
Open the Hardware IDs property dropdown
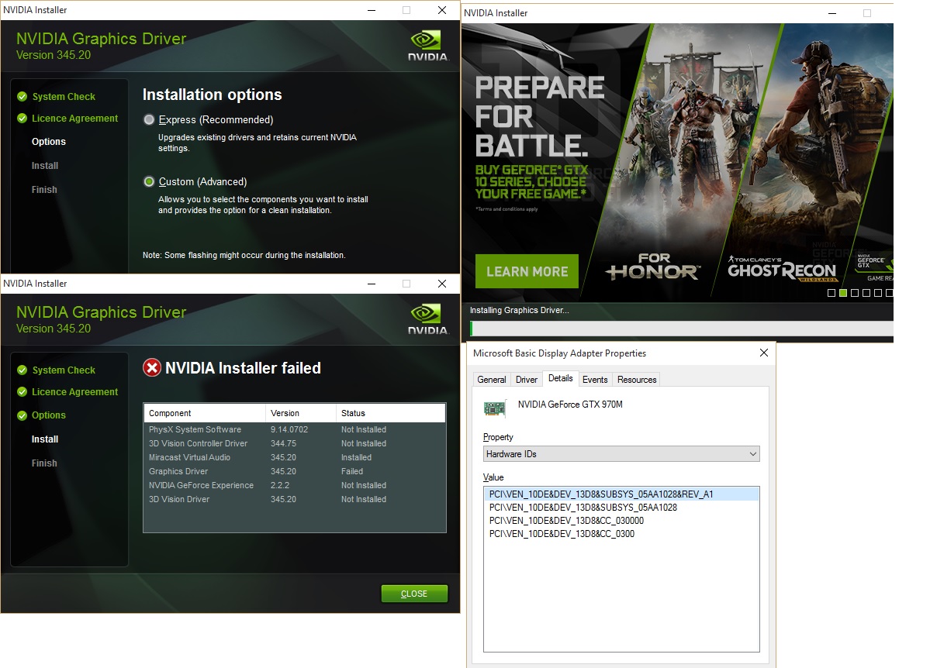point(621,454)
